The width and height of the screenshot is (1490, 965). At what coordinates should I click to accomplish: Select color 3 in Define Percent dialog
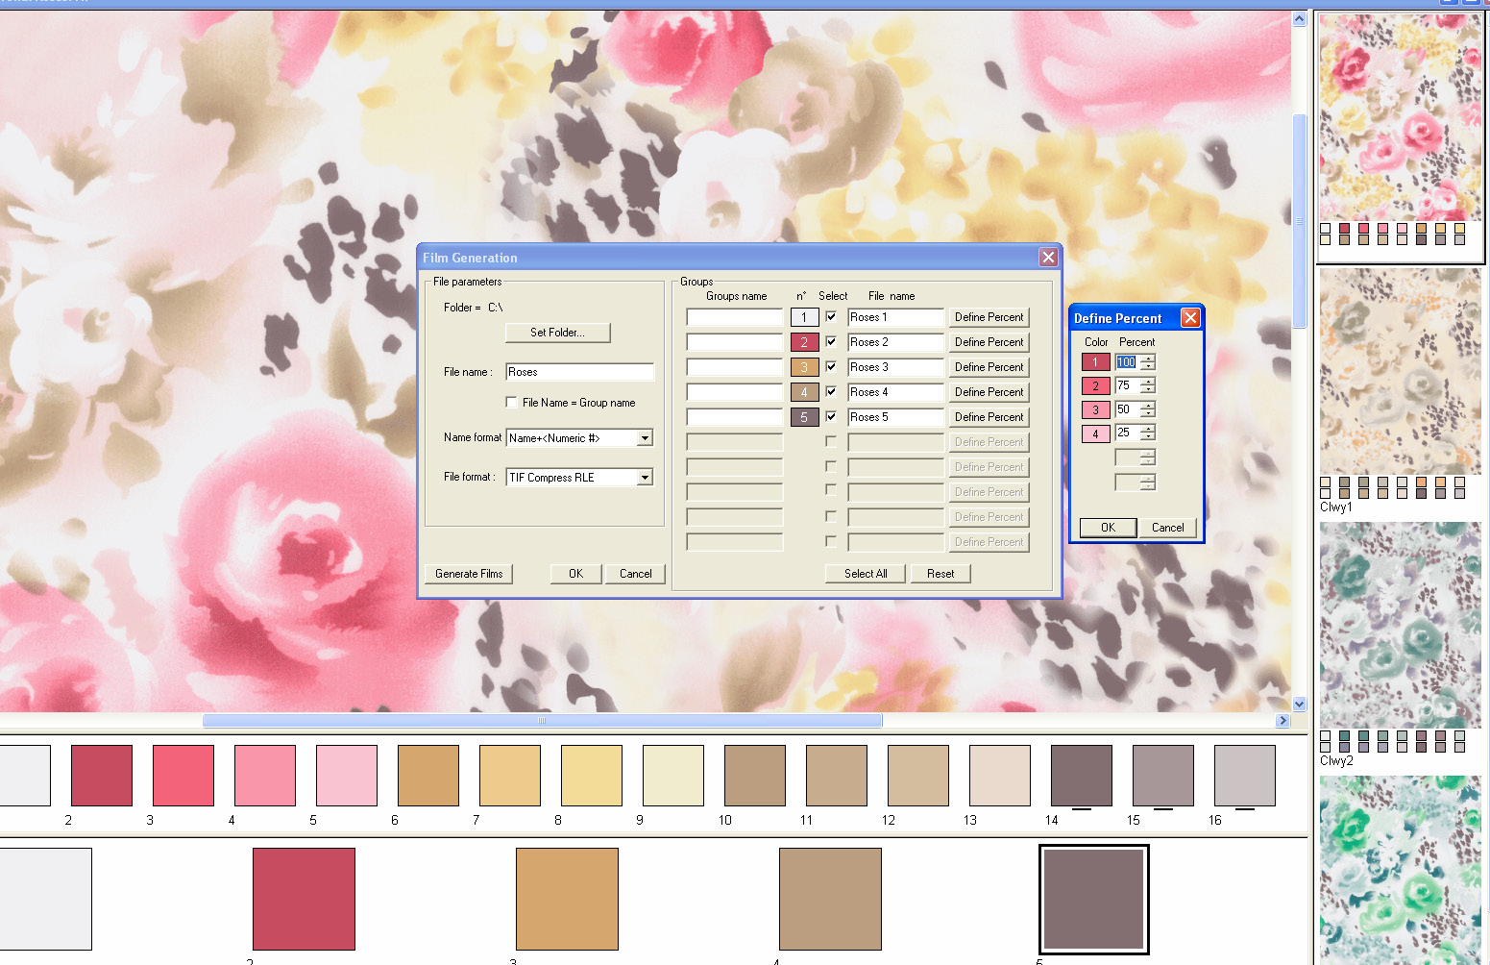[1095, 410]
